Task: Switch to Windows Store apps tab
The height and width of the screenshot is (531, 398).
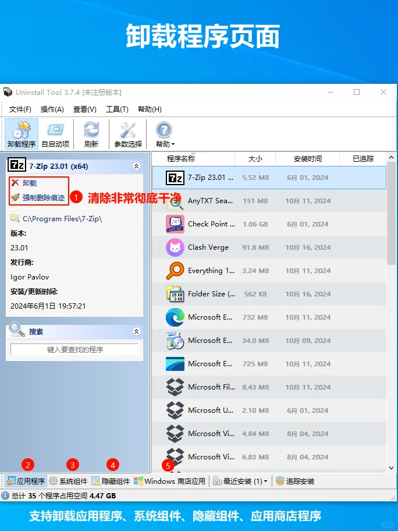Action: tap(169, 481)
